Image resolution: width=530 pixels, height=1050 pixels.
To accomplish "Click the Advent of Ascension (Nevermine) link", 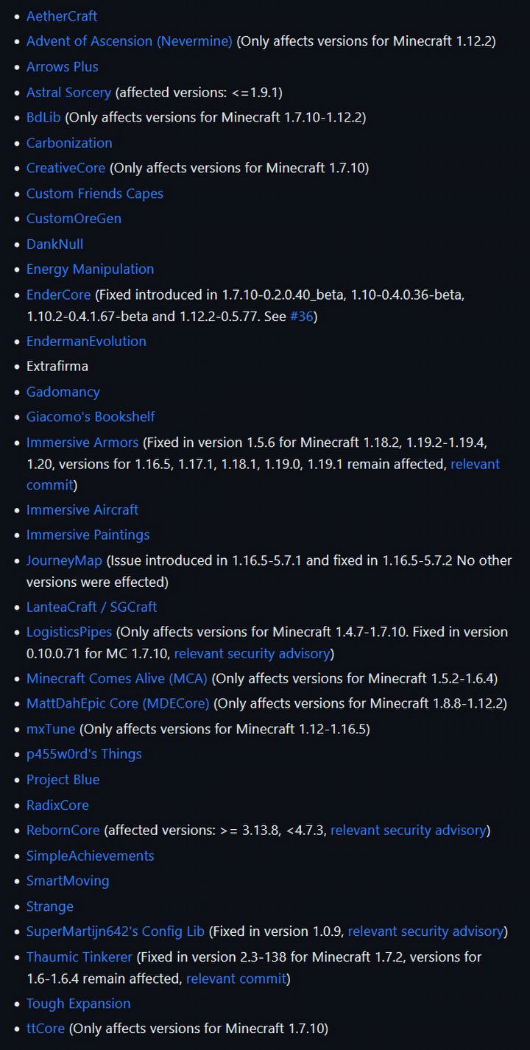I will tap(129, 41).
